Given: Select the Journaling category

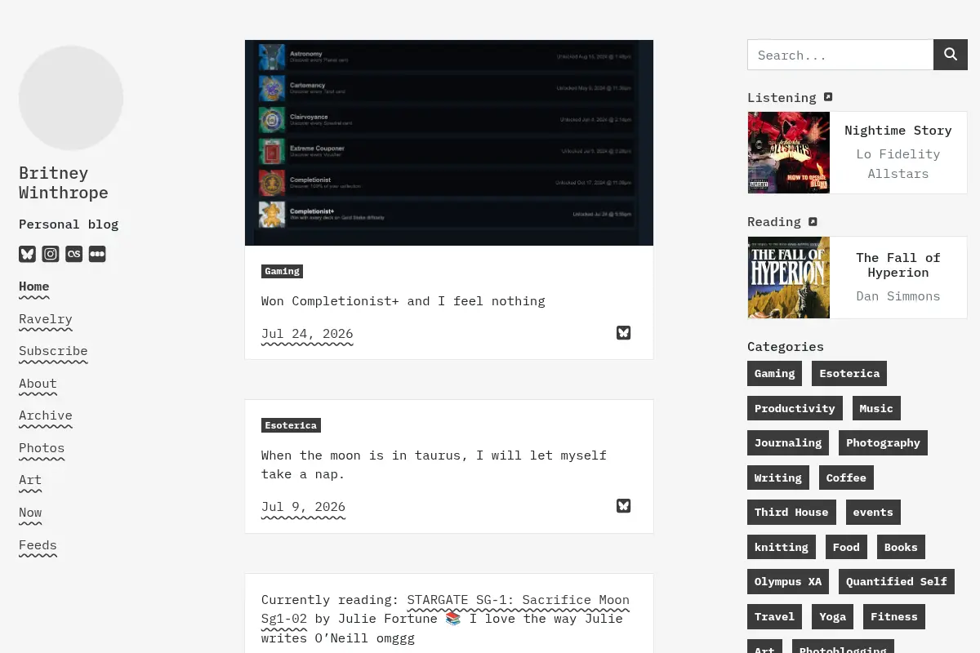Looking at the screenshot, I should click(x=788, y=442).
